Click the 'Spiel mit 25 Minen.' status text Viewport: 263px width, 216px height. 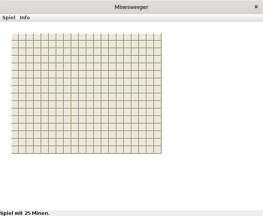[25, 213]
